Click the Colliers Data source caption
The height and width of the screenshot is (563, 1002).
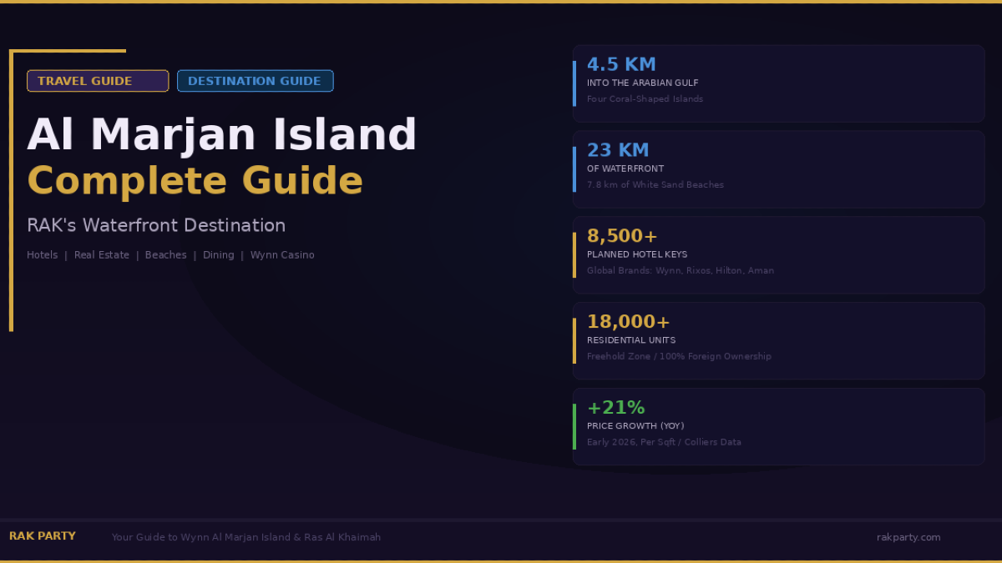[664, 442]
